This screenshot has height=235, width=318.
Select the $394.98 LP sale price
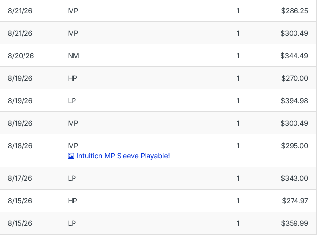pyautogui.click(x=294, y=101)
